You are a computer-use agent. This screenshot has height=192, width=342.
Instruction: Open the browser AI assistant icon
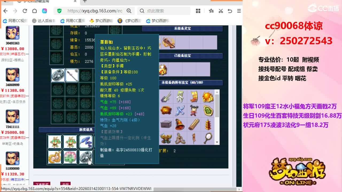pyautogui.click(x=45, y=11)
